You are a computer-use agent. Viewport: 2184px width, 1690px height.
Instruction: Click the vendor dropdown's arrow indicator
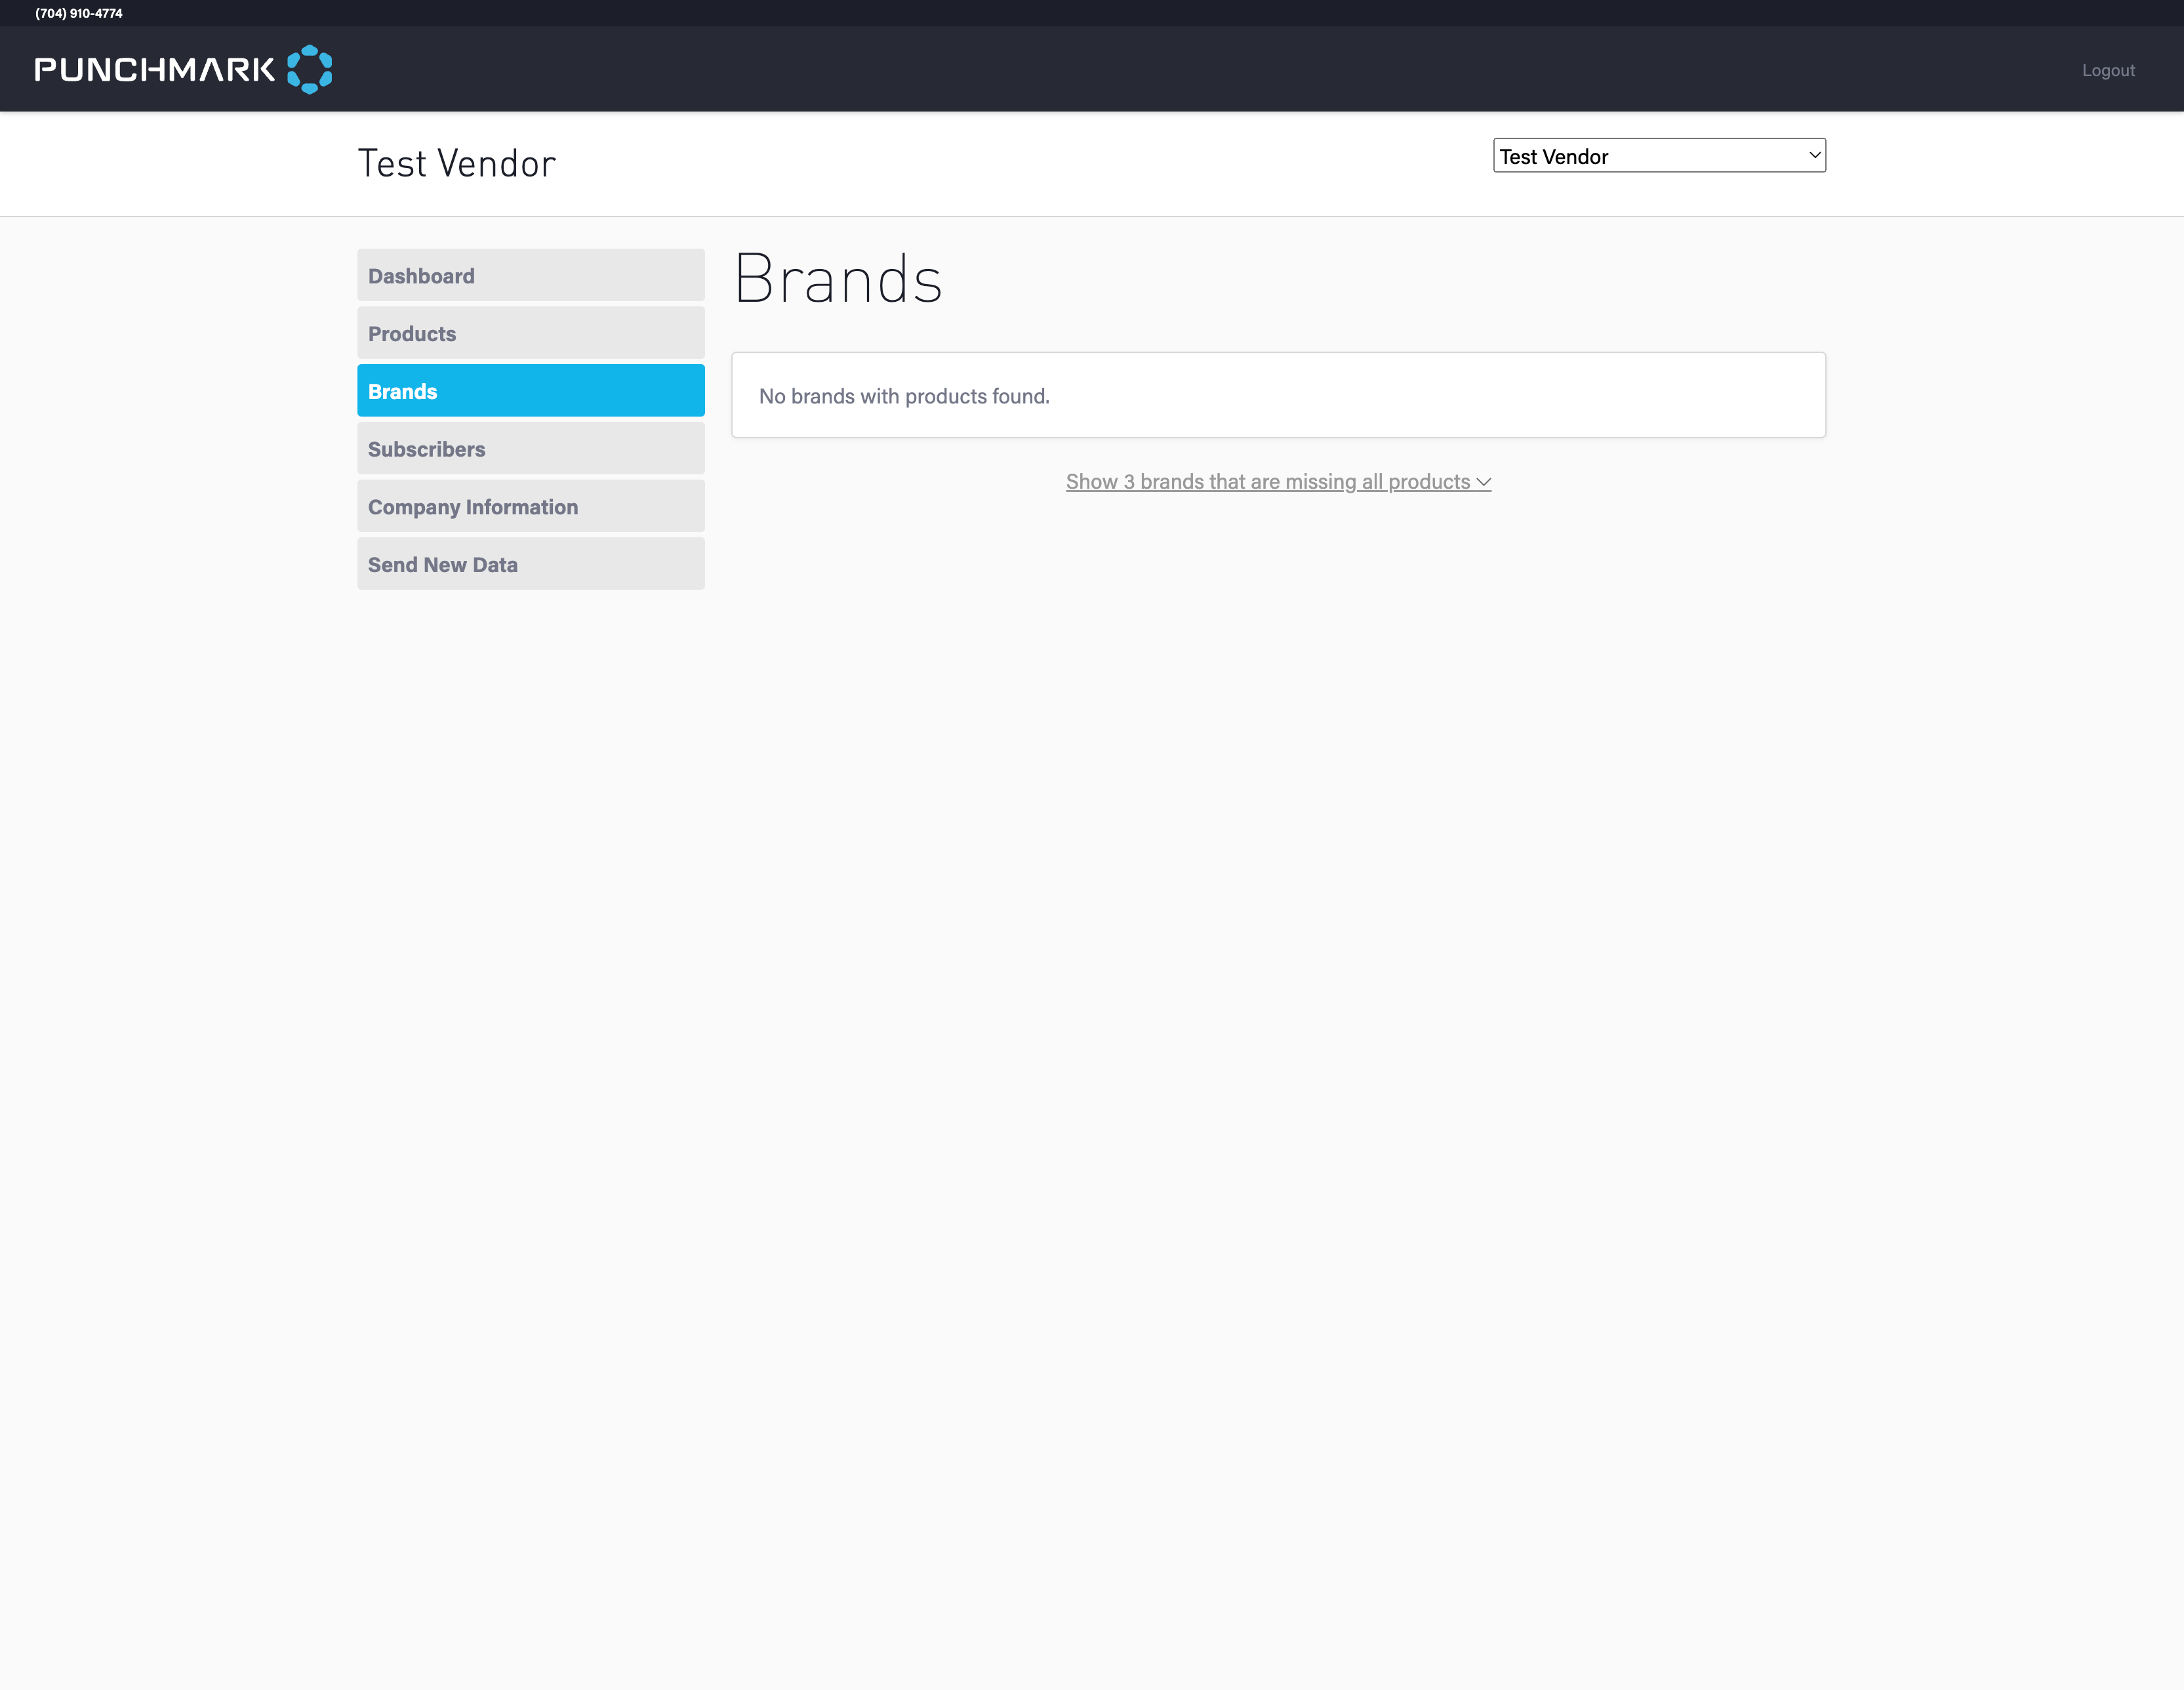pos(1814,156)
